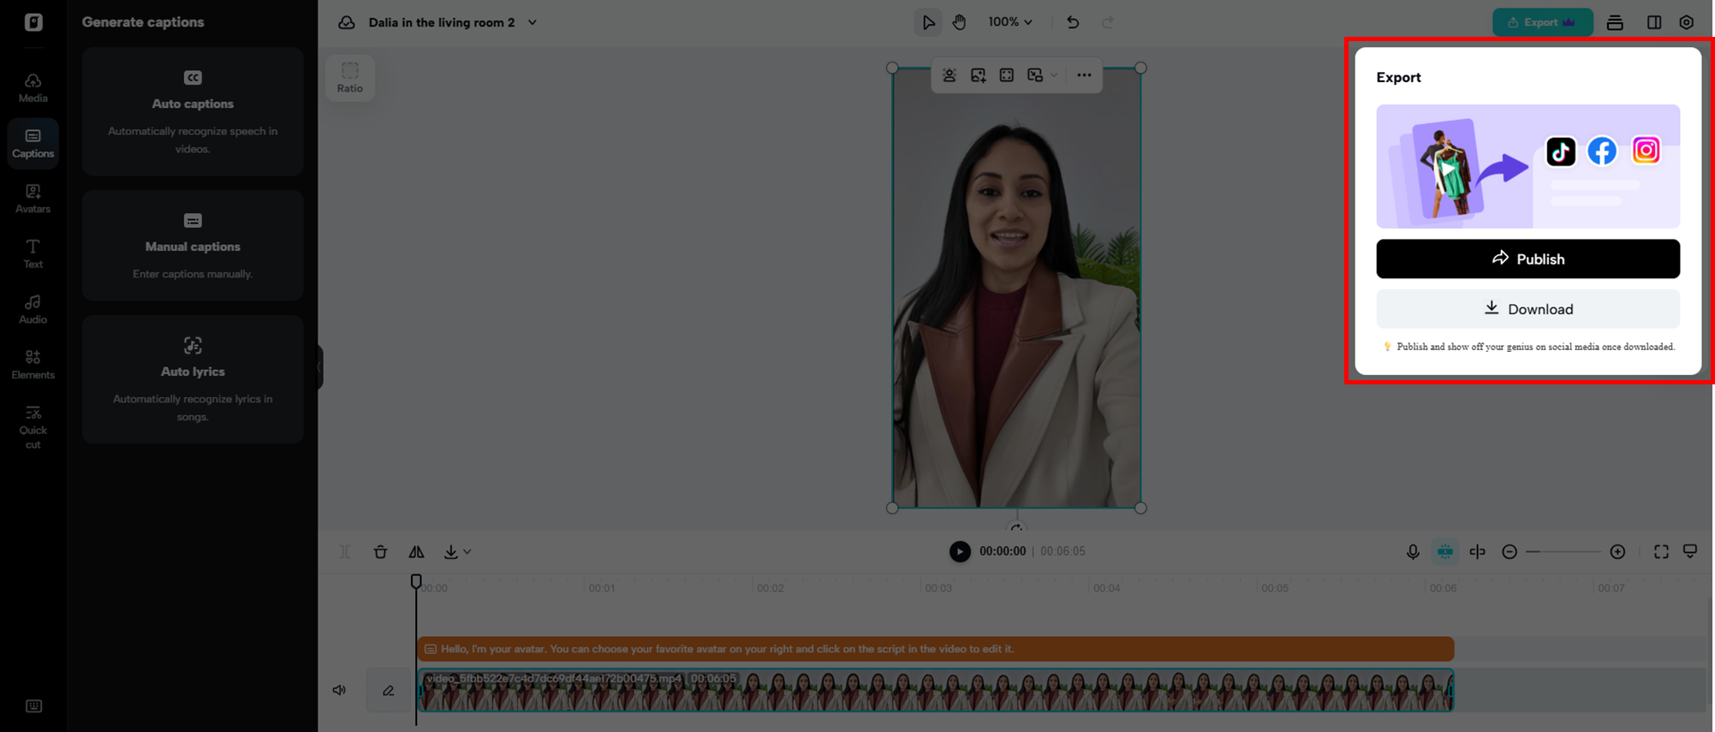Click the rotate handle below the video

coord(1016,528)
